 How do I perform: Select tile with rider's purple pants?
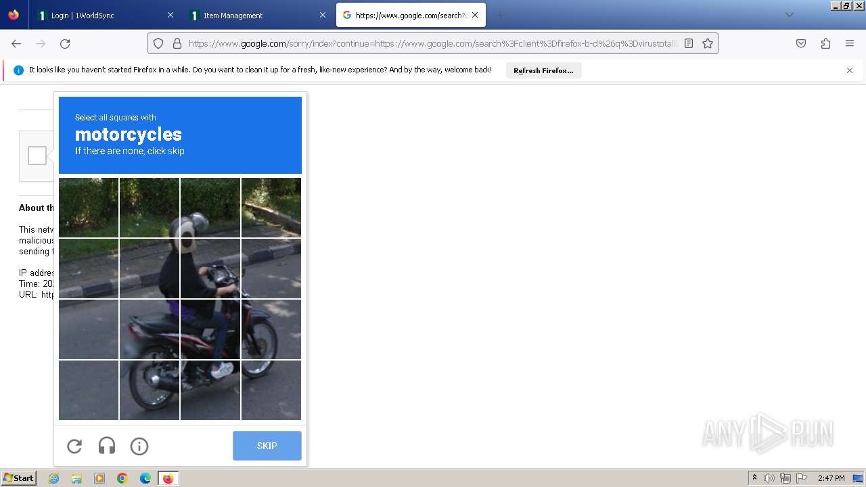210,329
